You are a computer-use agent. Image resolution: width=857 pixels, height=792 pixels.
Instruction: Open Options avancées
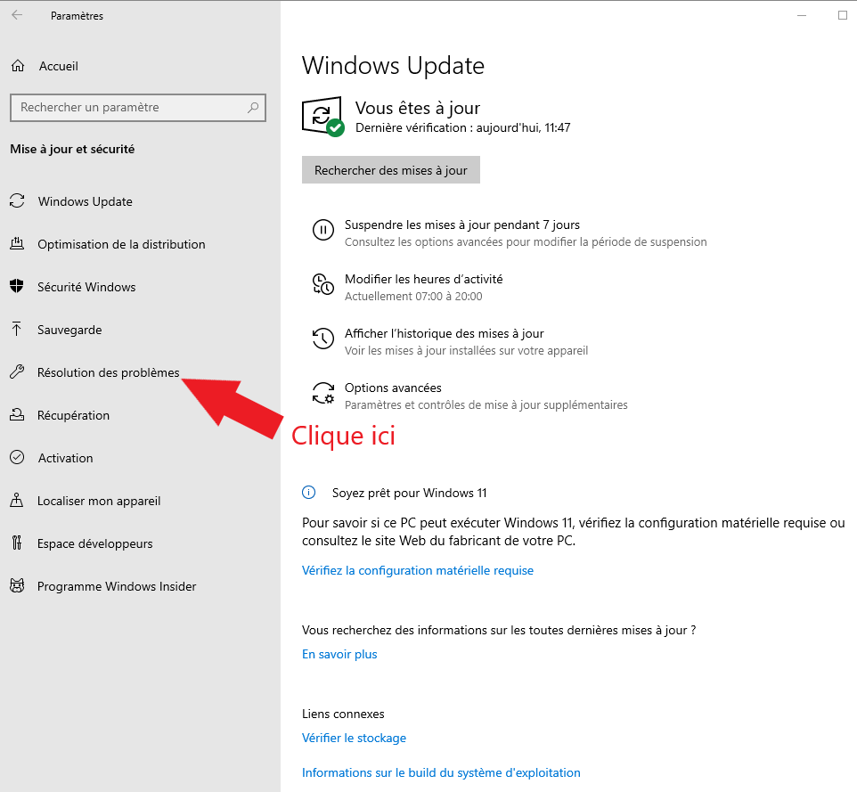coord(393,388)
